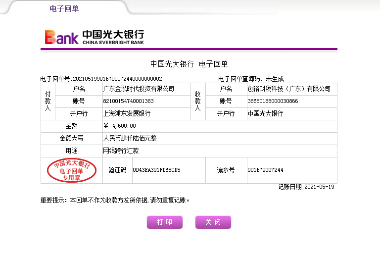Click payee name 创裕财税科技（广东）有限公司
This screenshot has height=254, width=380.
289,89
